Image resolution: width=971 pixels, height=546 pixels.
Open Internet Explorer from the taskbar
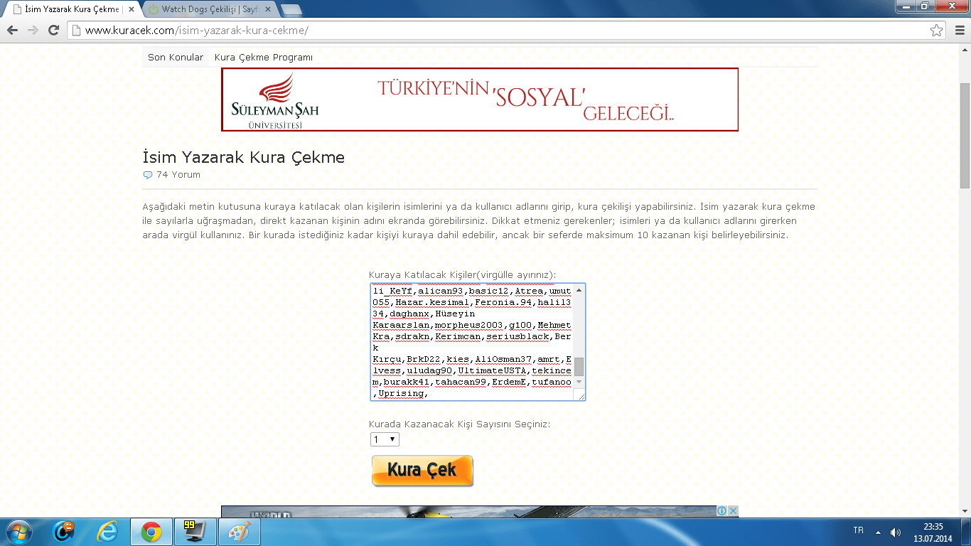(x=107, y=531)
